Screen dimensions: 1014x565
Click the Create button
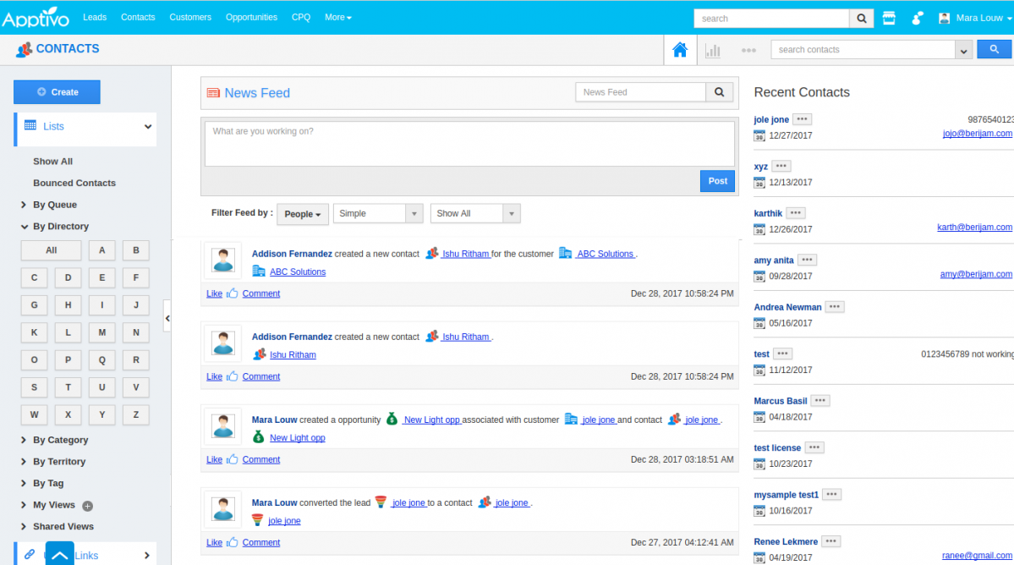point(57,92)
